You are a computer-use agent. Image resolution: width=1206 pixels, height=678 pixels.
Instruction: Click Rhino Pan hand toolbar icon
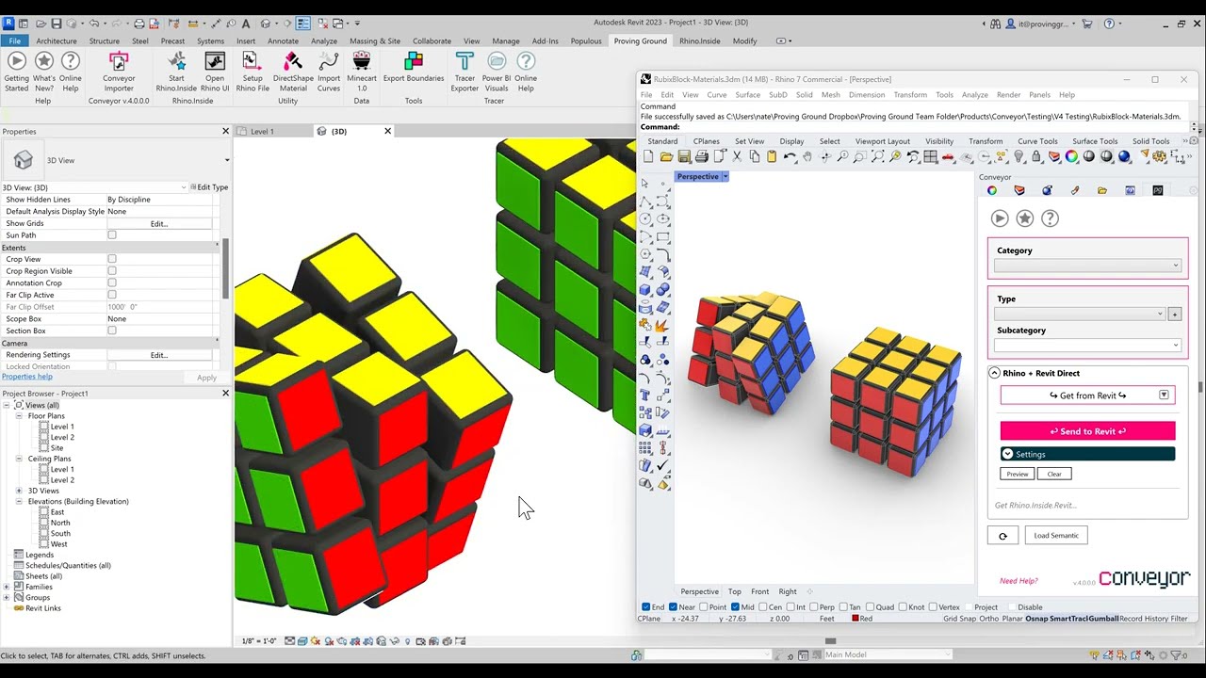(x=807, y=157)
